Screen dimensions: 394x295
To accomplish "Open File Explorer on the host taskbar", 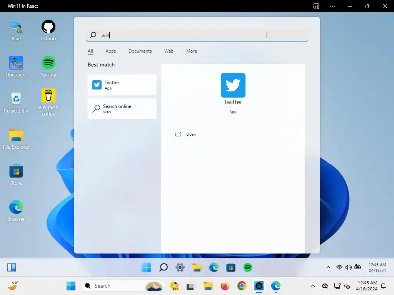I will 208,286.
